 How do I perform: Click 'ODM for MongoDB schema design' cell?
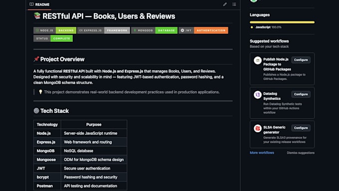point(94,160)
